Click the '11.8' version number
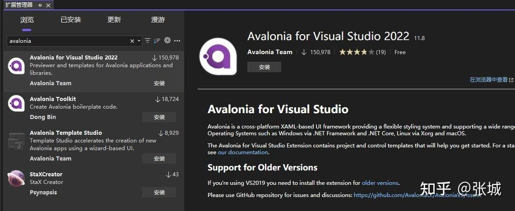 419,38
